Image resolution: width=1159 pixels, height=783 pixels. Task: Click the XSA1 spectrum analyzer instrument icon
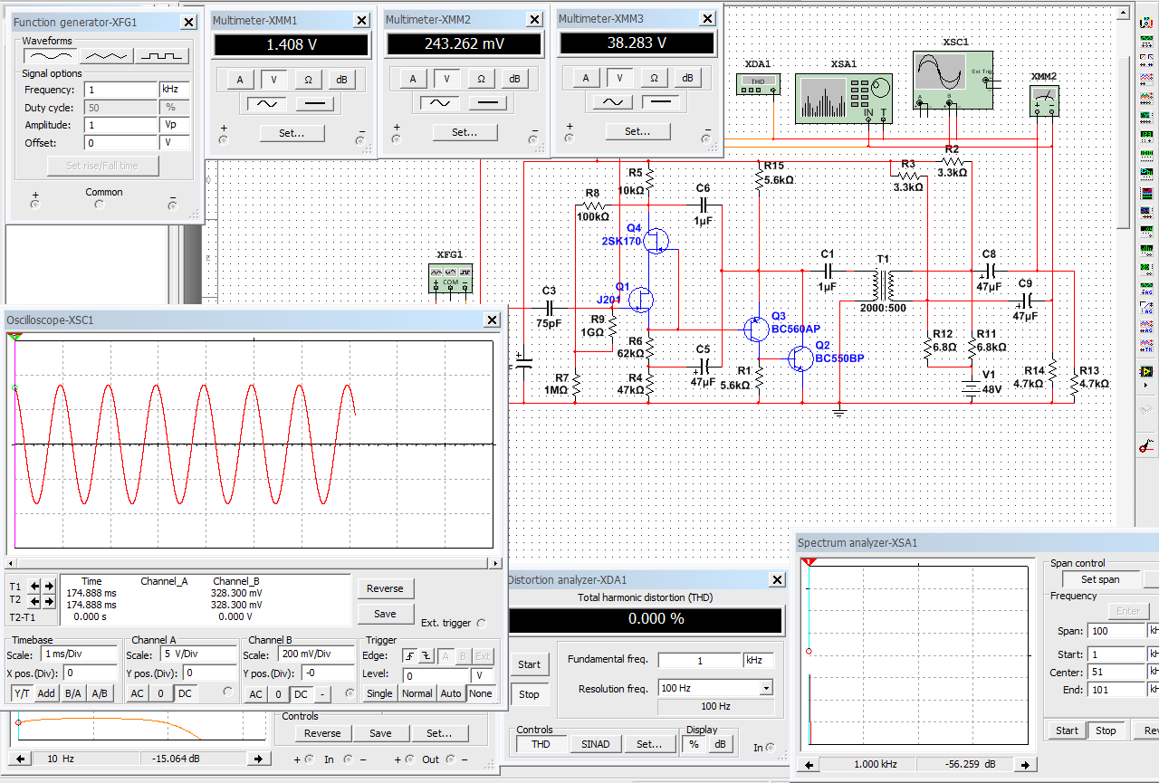coord(843,99)
